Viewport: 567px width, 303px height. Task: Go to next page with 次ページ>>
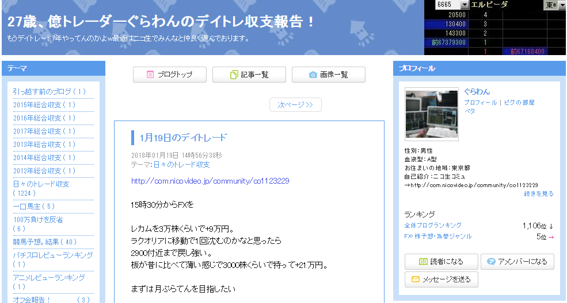(x=295, y=105)
